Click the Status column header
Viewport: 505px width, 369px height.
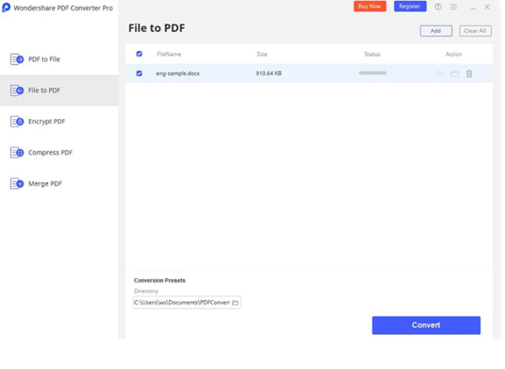tap(372, 54)
